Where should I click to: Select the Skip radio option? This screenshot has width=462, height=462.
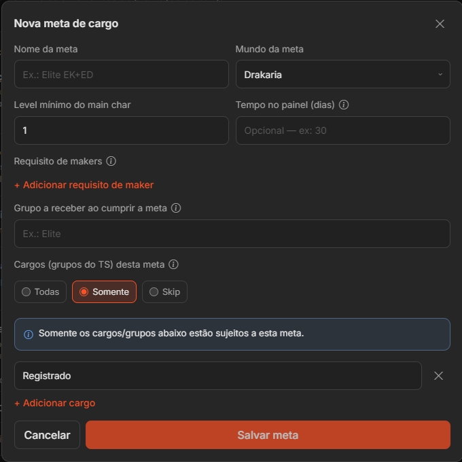164,291
